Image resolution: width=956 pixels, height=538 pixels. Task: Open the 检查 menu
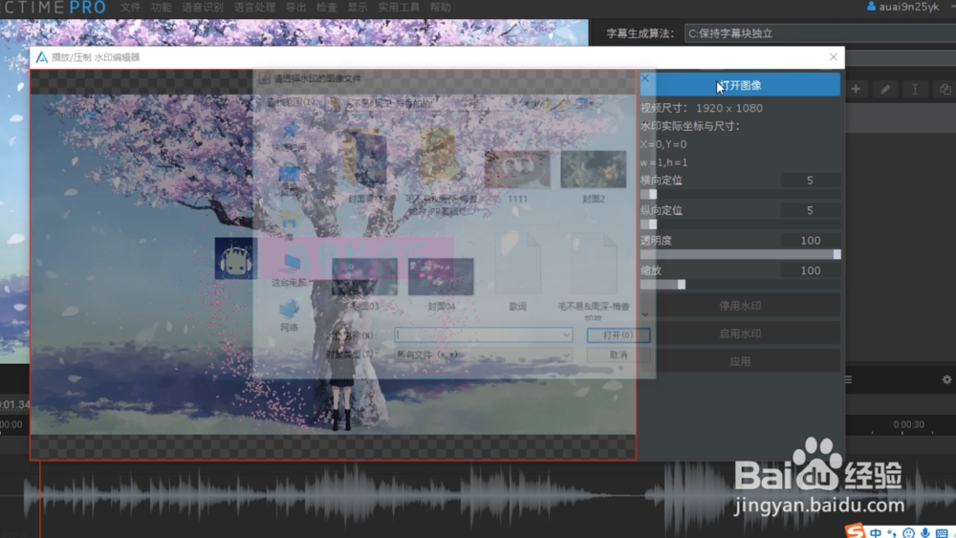pyautogui.click(x=327, y=8)
